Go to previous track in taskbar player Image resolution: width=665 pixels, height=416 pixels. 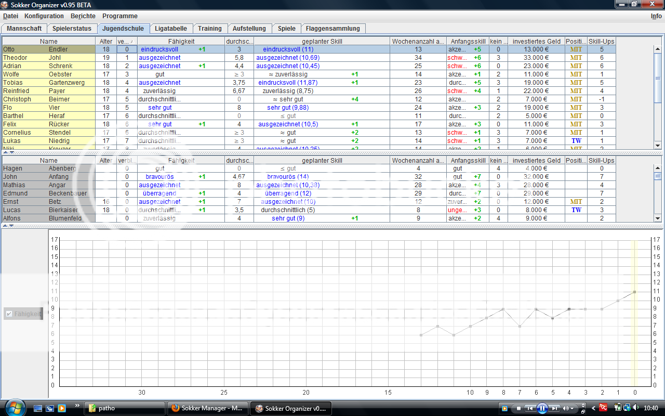[529, 408]
